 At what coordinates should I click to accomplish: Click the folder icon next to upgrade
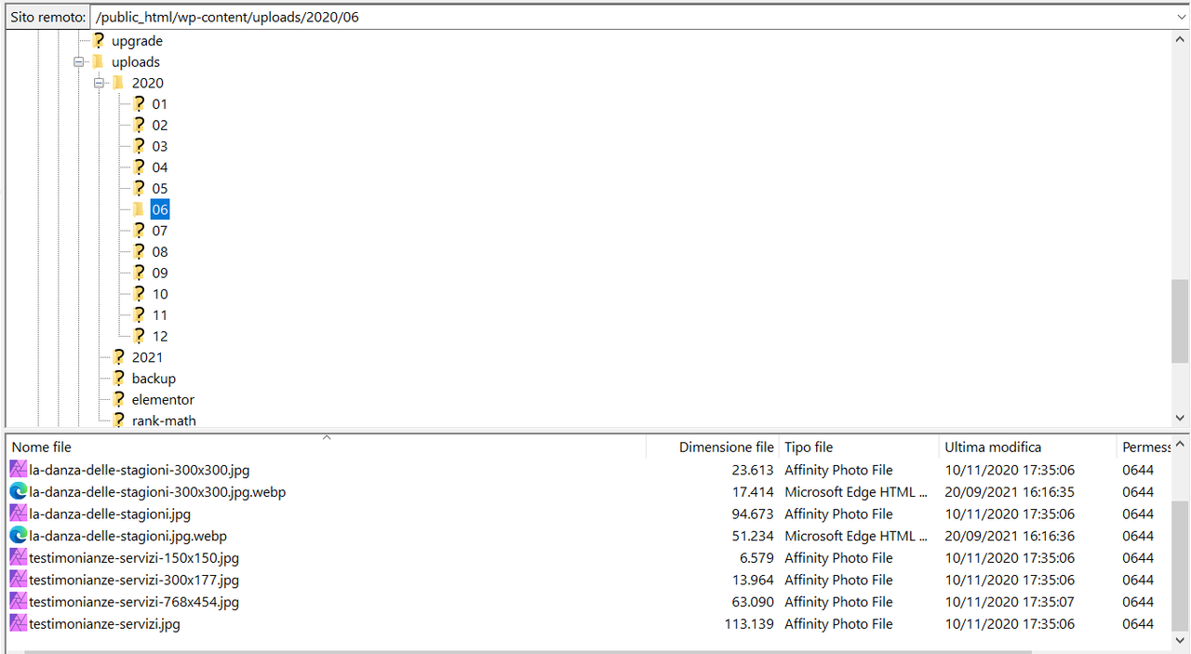pos(98,41)
